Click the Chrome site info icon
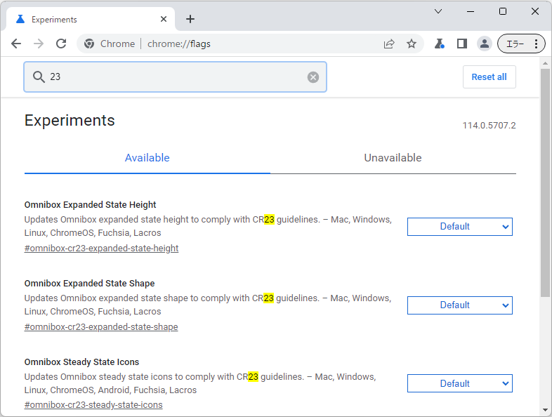 coord(89,44)
